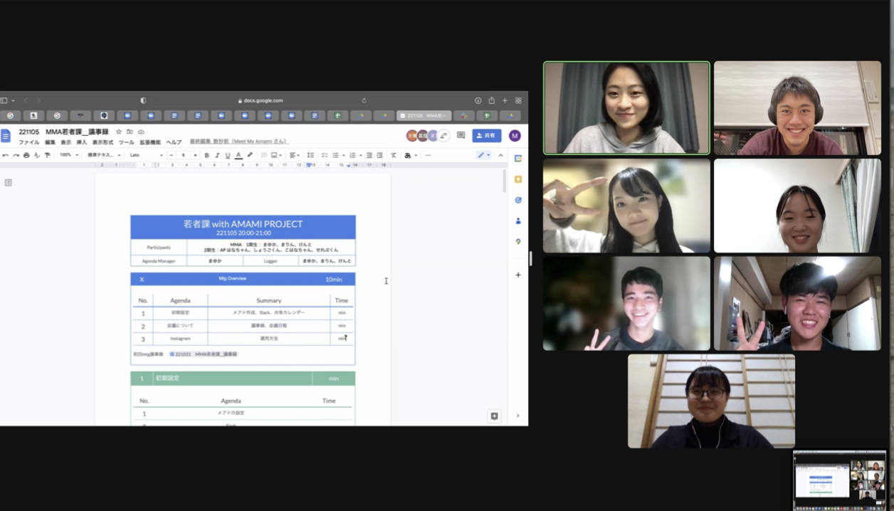Click the print icon in Docs toolbar

click(x=26, y=155)
